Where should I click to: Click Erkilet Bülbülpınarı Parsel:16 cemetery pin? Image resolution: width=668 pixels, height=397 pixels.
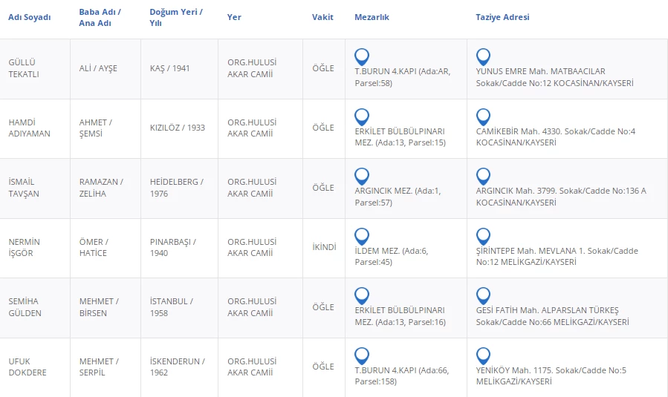[x=362, y=295]
